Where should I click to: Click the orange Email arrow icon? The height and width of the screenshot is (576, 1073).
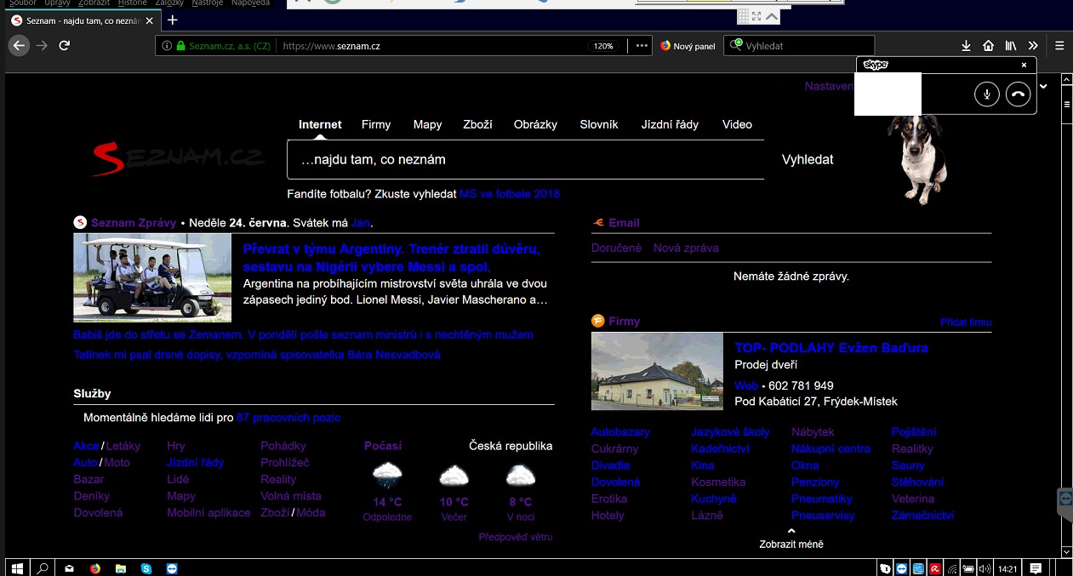click(598, 223)
